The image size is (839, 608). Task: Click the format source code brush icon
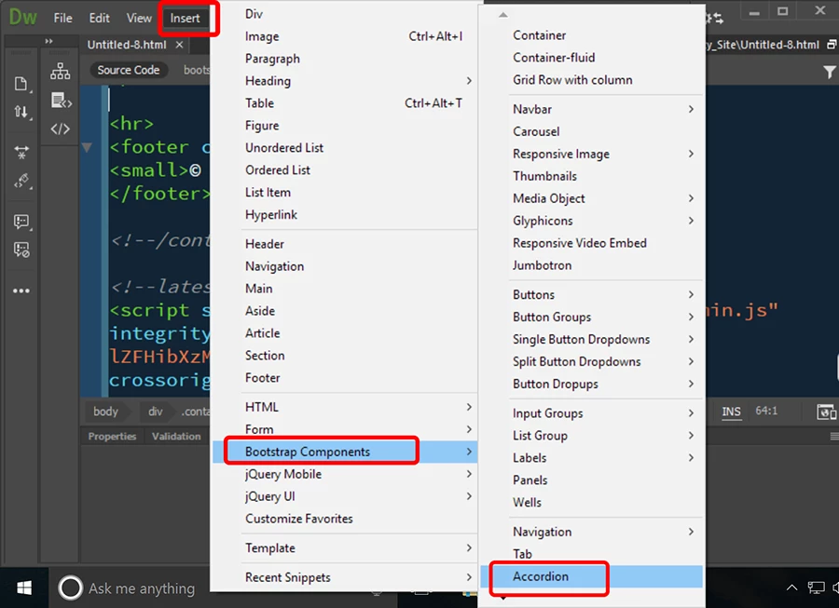coord(21,182)
